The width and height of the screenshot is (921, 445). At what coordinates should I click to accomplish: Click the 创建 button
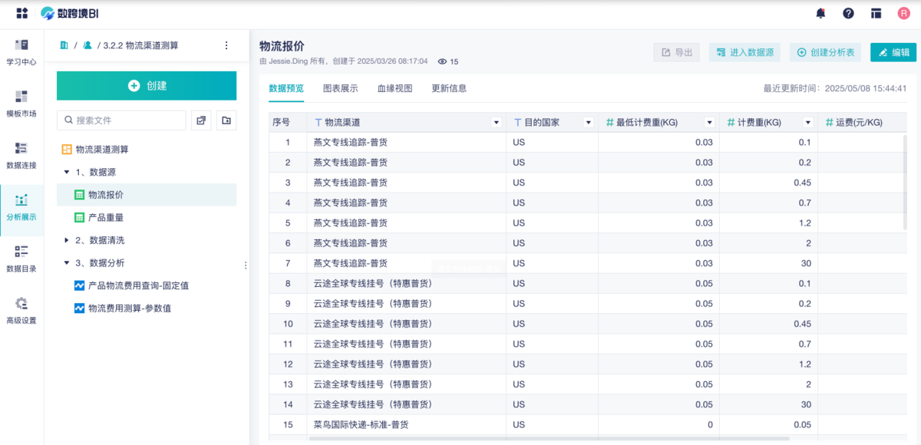[x=147, y=86]
